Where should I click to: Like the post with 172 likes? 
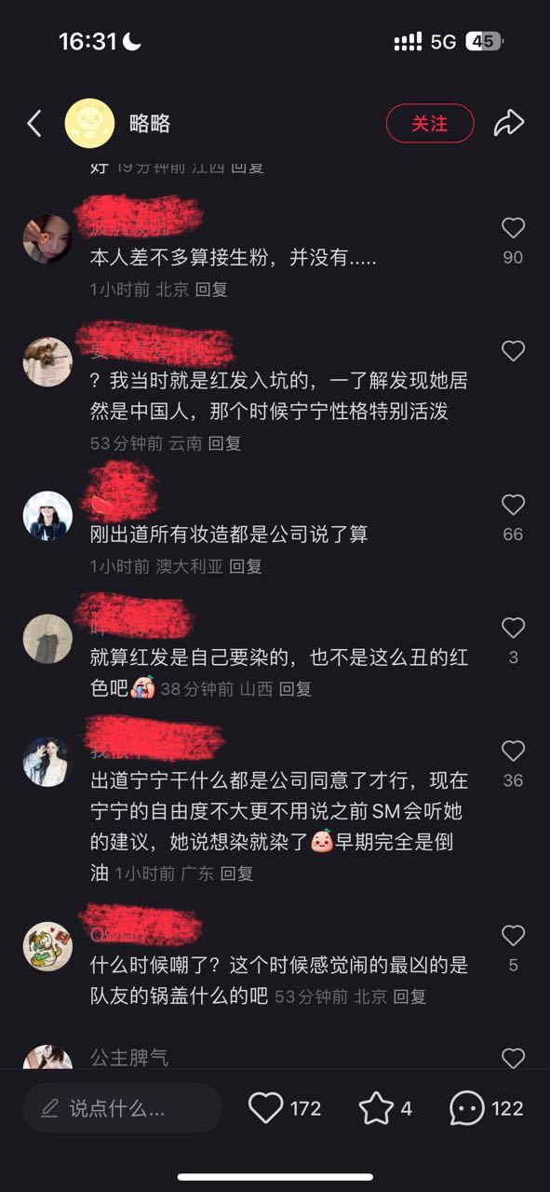click(x=266, y=1108)
